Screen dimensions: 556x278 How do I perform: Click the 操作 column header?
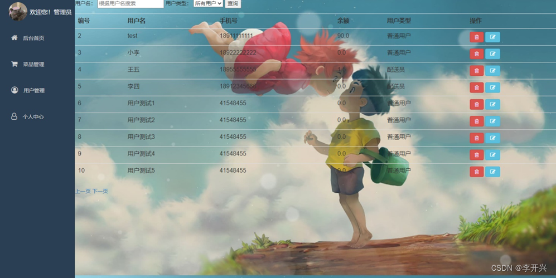(476, 21)
